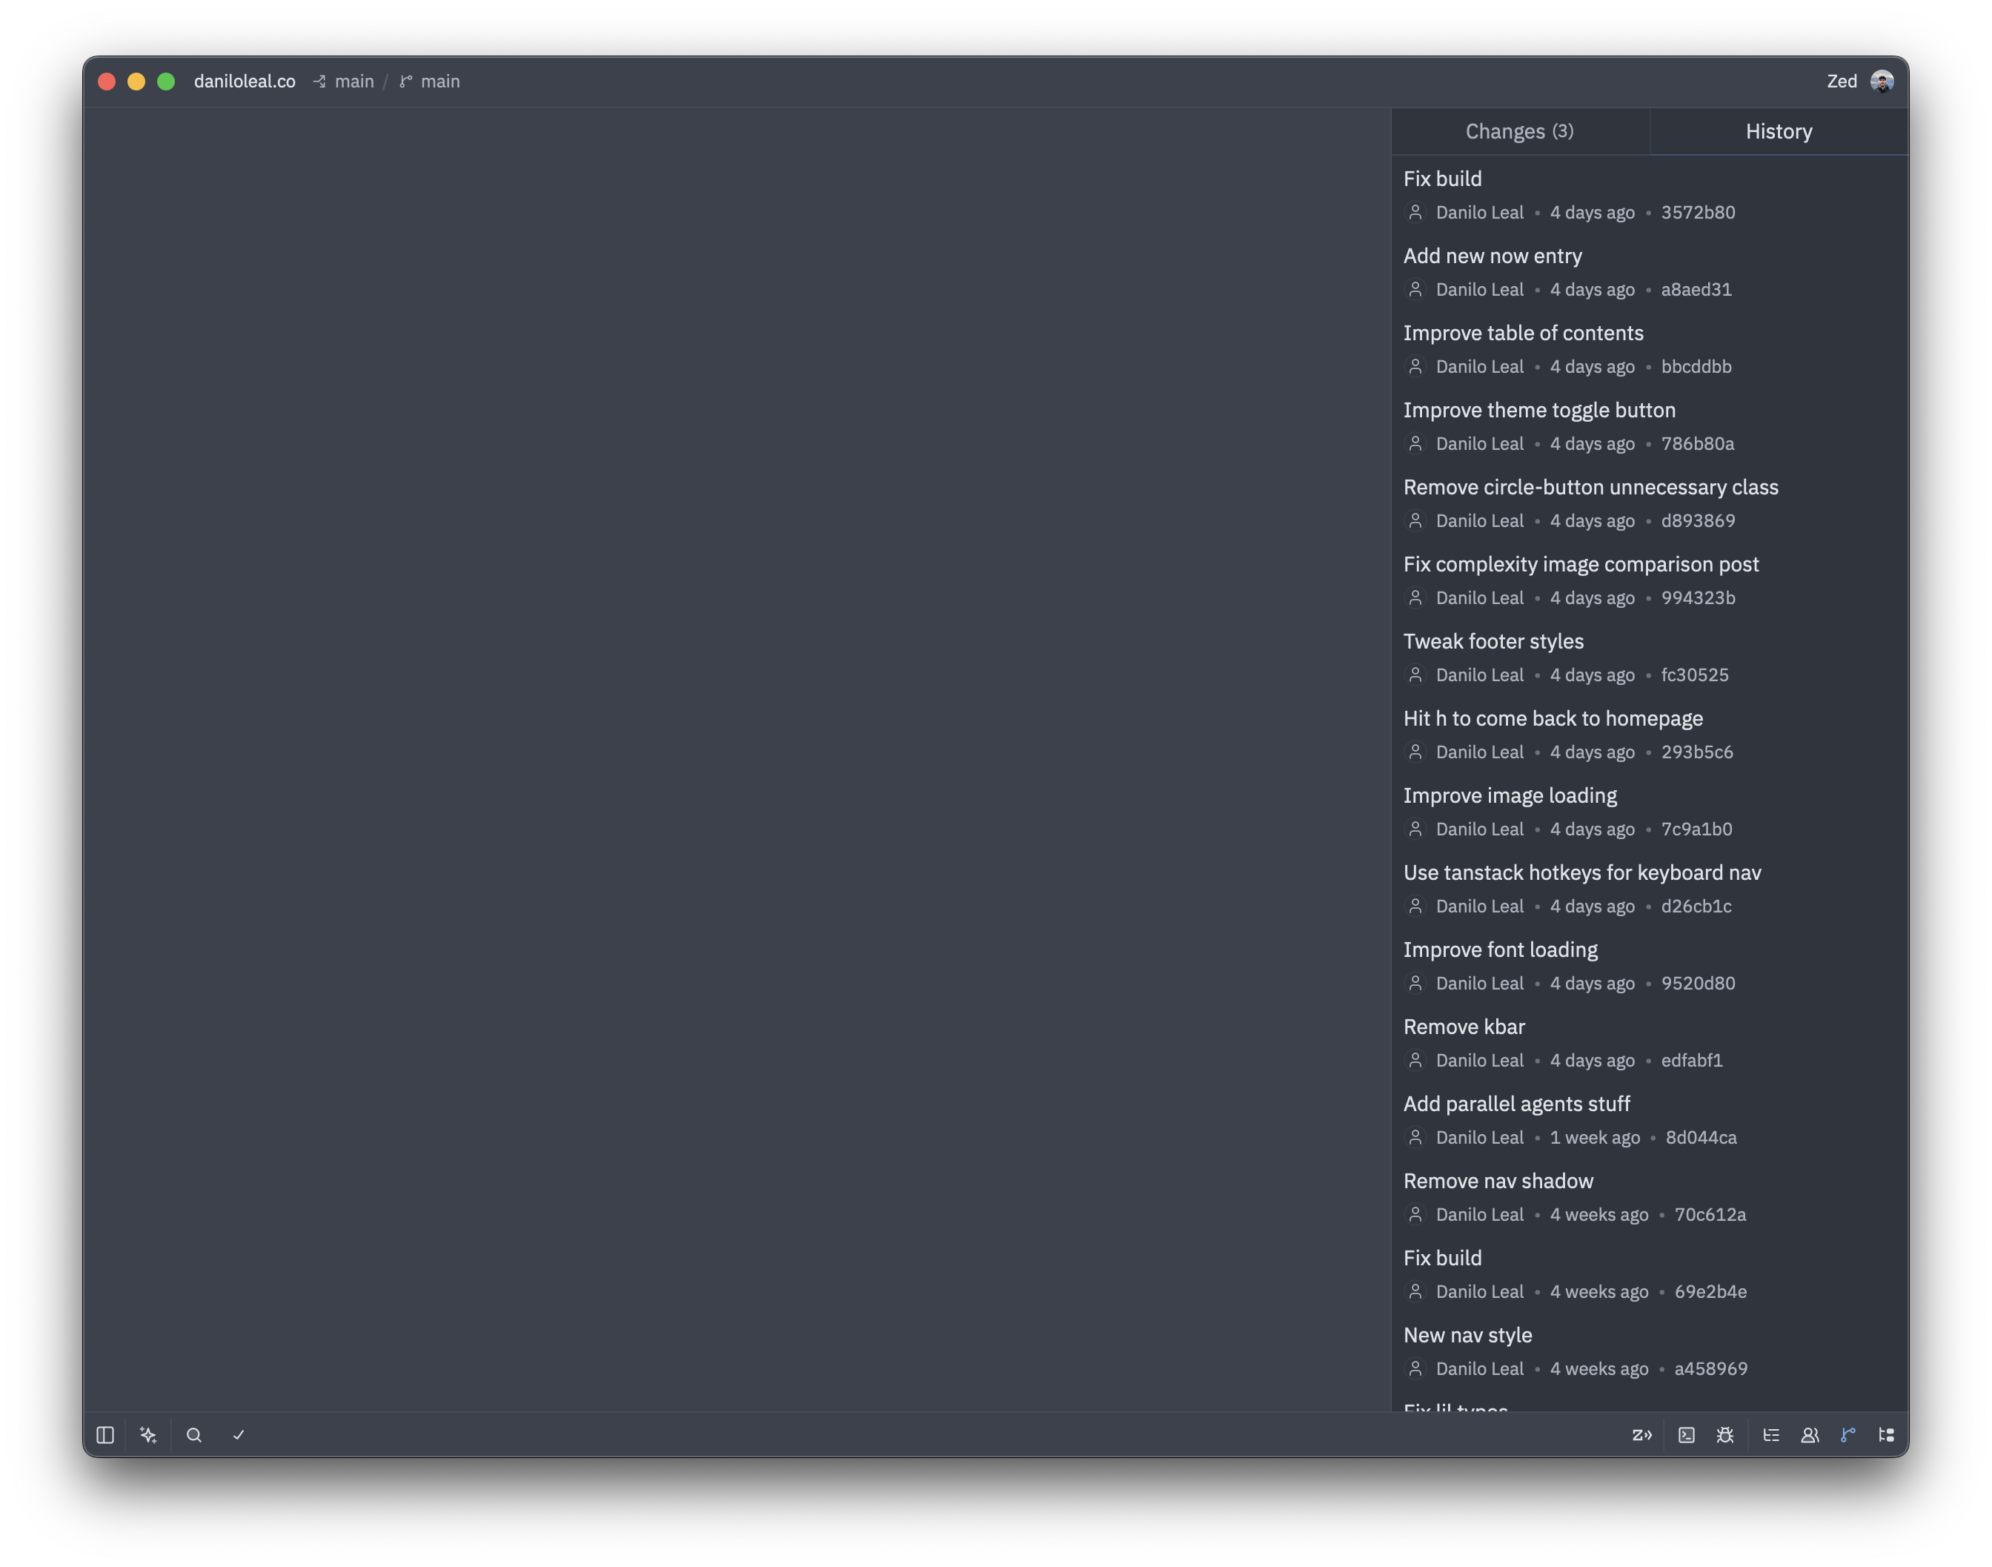Click the branch icon before second main
This screenshot has width=1992, height=1567.
(x=405, y=82)
